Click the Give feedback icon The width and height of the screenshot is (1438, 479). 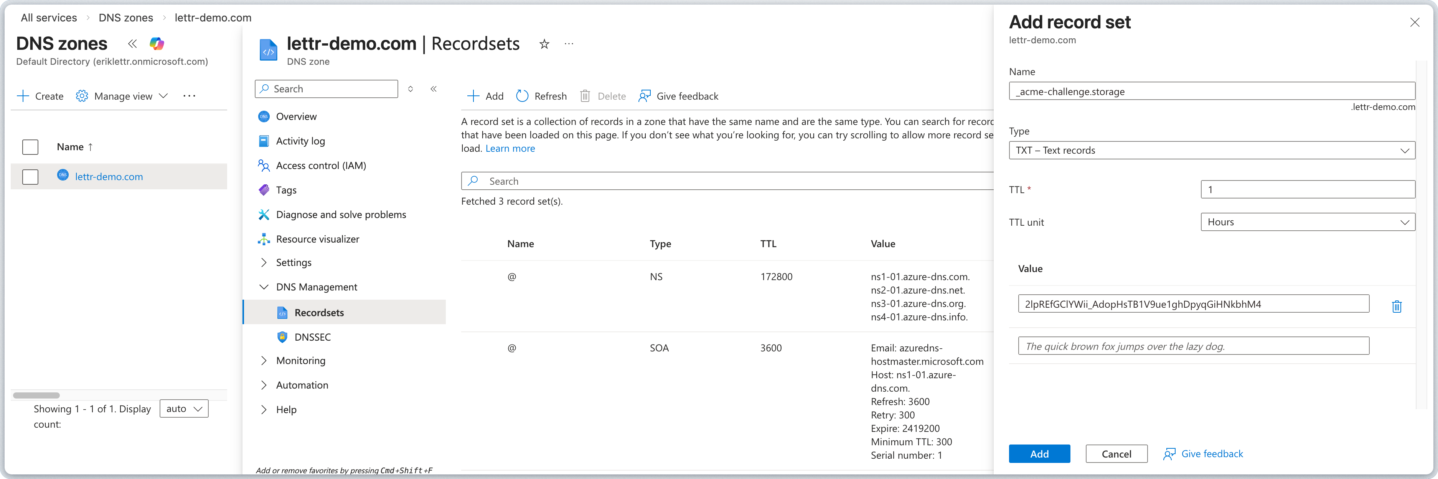tap(645, 96)
